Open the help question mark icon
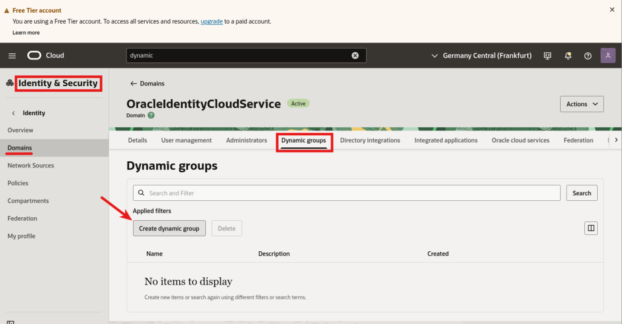Image resolution: width=622 pixels, height=324 pixels. click(x=587, y=55)
